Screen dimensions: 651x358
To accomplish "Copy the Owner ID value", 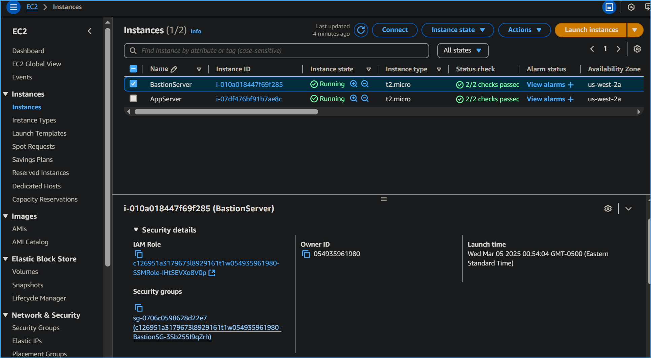I will (306, 254).
